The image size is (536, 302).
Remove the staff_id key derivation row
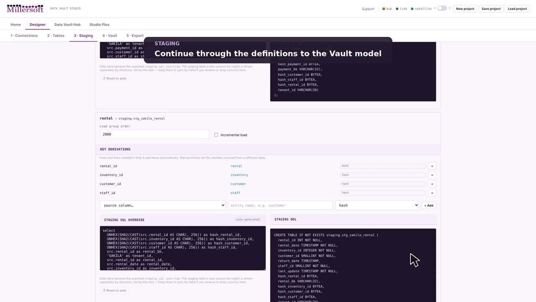(432, 193)
